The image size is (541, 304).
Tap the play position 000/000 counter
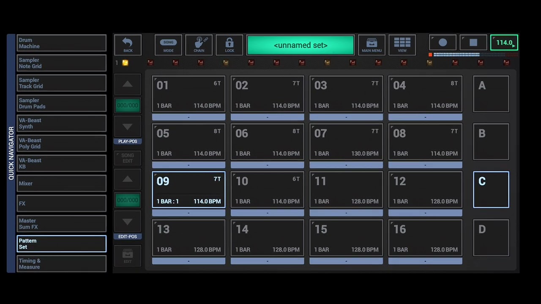pyautogui.click(x=128, y=106)
